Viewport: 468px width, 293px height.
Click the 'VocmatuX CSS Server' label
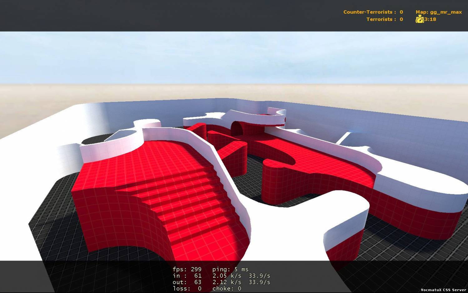[x=443, y=290]
